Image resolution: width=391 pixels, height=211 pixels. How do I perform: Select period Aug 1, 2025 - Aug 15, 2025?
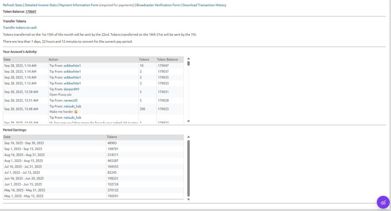23,161
